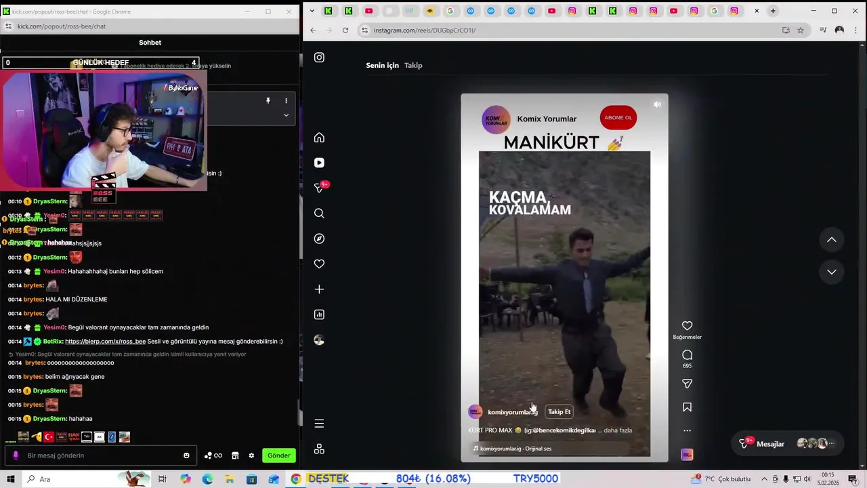Image resolution: width=867 pixels, height=488 pixels.
Task: Open the Explore compass icon
Action: click(x=319, y=239)
